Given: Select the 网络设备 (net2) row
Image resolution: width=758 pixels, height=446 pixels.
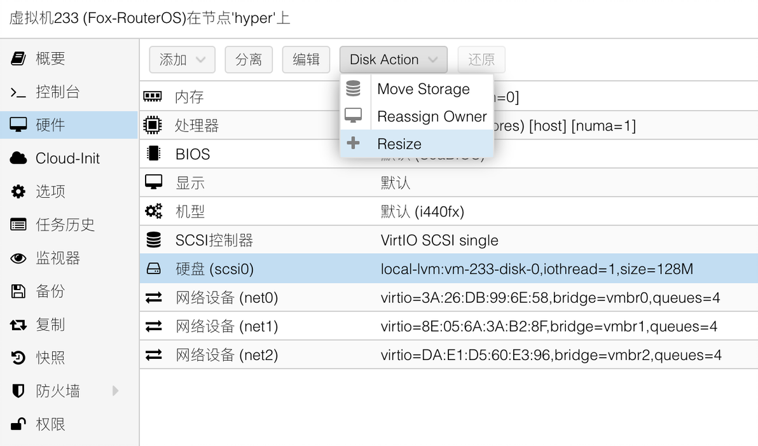Looking at the screenshot, I should click(445, 355).
